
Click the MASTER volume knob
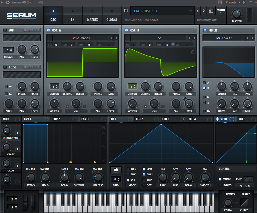(x=237, y=14)
